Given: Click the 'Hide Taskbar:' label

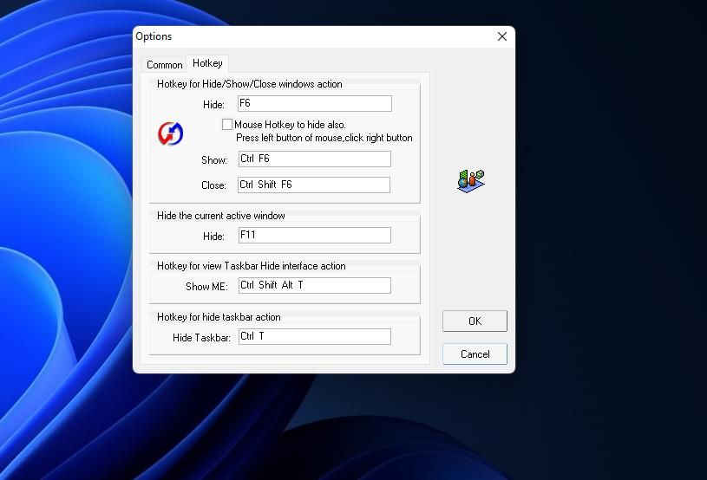Looking at the screenshot, I should (x=201, y=338).
